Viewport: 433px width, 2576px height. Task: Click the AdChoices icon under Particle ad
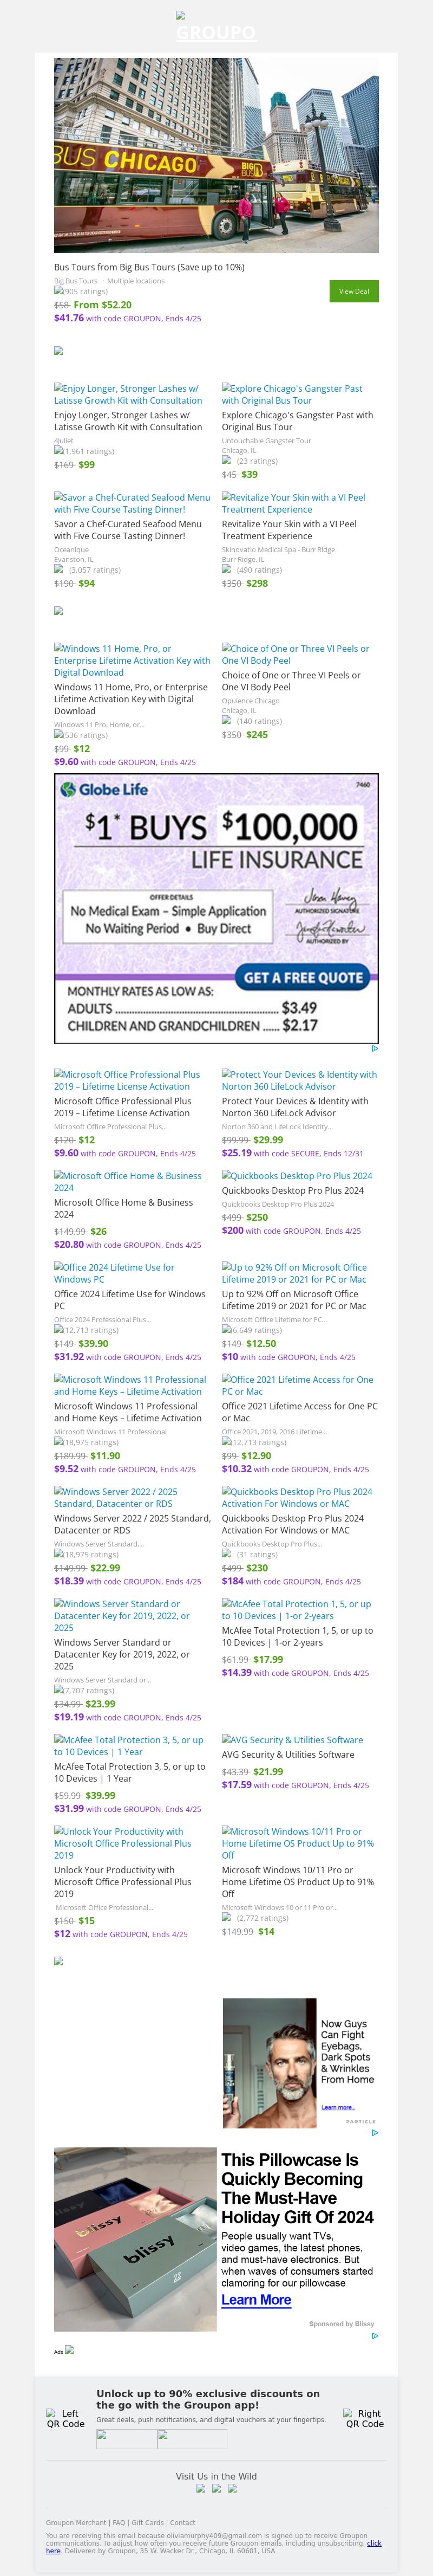375,2132
